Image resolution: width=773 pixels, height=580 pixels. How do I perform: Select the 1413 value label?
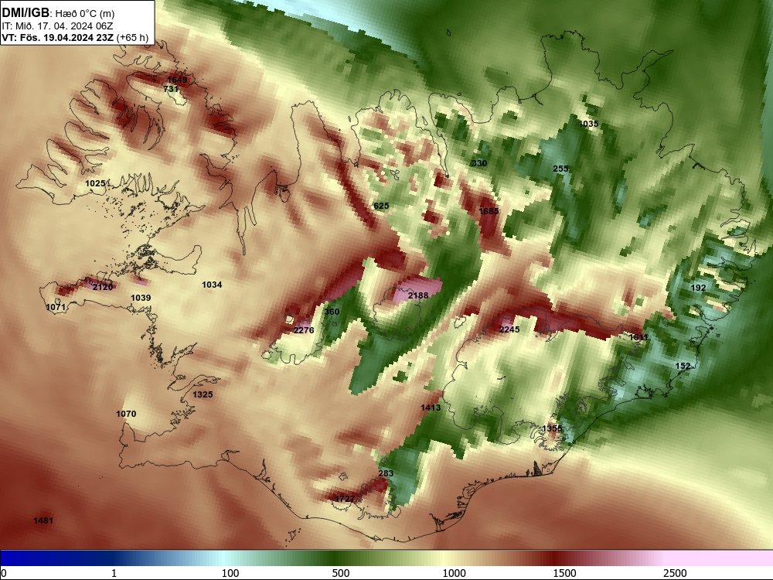431,408
